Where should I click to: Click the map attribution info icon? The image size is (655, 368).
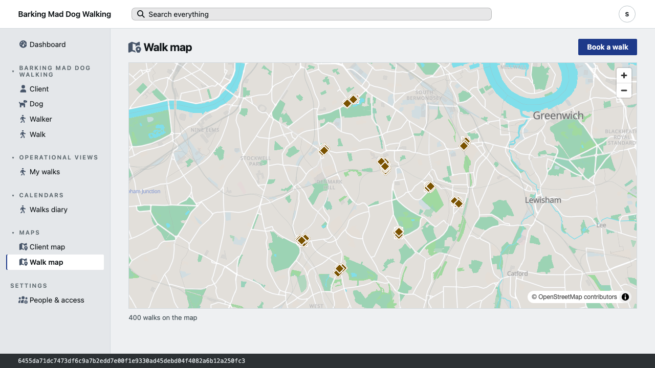[625, 297]
